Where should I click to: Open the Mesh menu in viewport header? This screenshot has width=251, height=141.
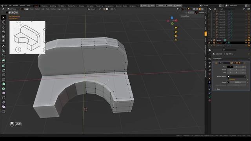[x=48, y=9]
